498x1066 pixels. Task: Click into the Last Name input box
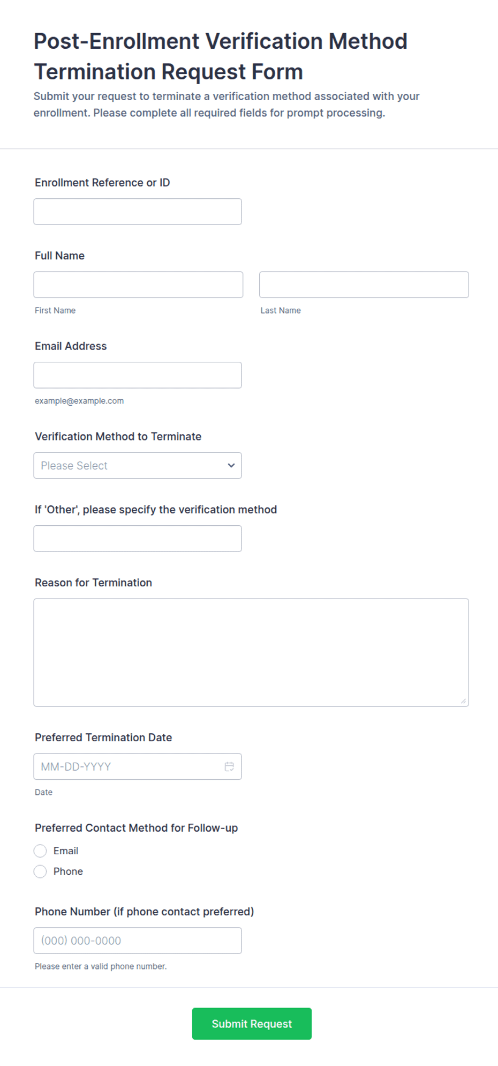(x=364, y=285)
